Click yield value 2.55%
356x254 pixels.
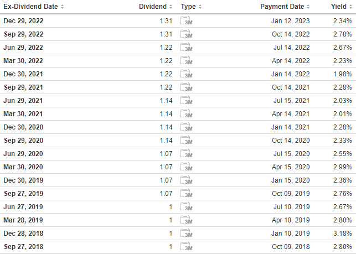[343, 154]
